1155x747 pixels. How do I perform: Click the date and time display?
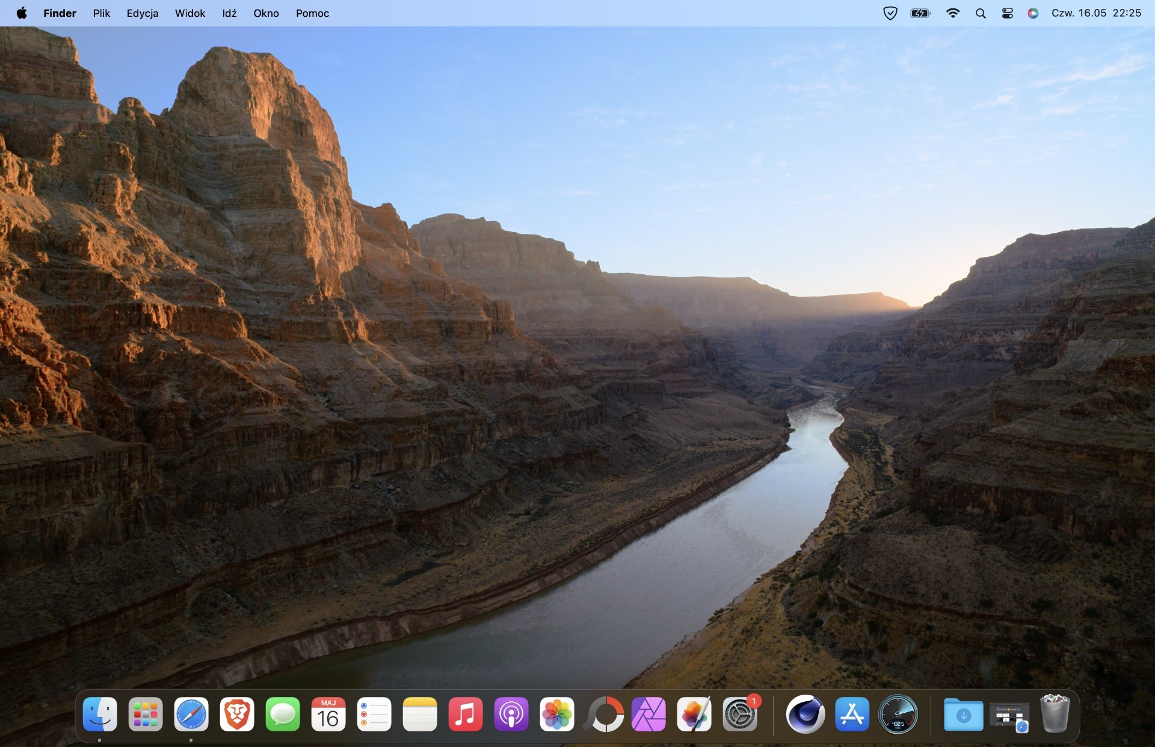pyautogui.click(x=1095, y=13)
